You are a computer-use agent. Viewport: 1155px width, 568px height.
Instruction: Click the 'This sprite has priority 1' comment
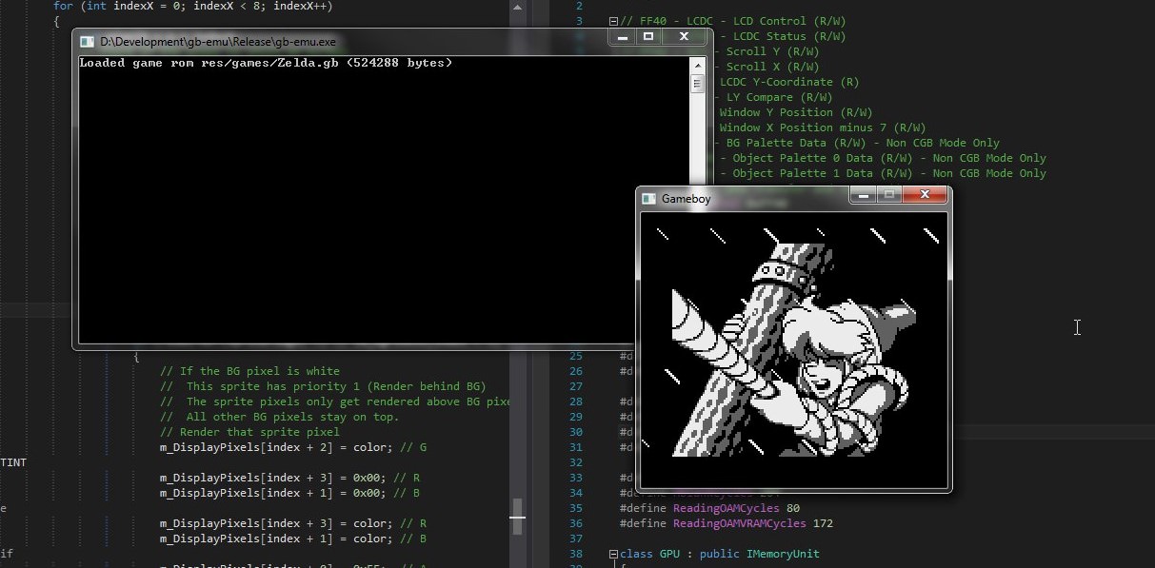tap(323, 386)
